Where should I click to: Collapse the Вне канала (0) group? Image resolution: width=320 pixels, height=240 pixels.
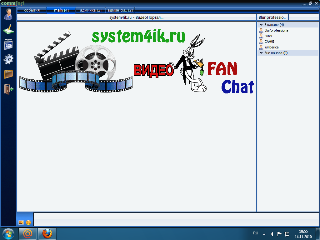tap(261, 53)
